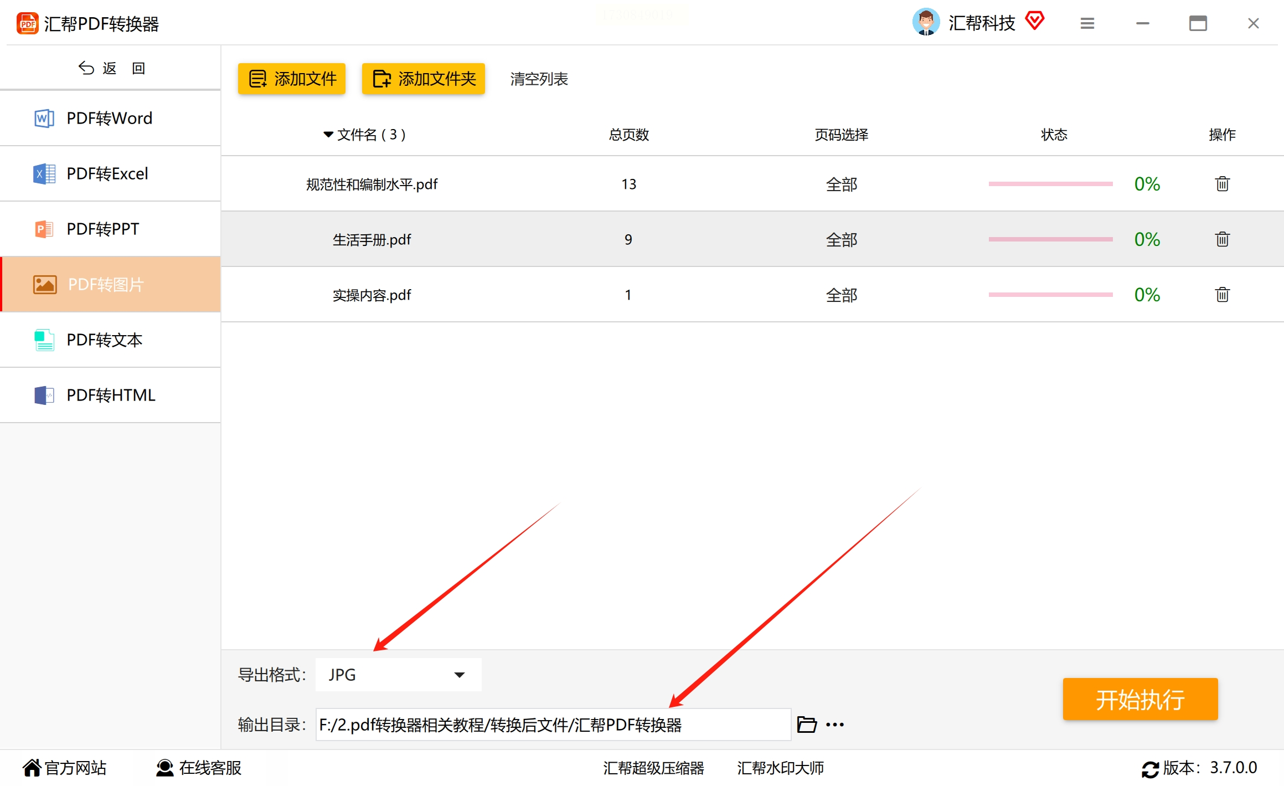
Task: Select the PDF转PPT tab
Action: pyautogui.click(x=110, y=229)
